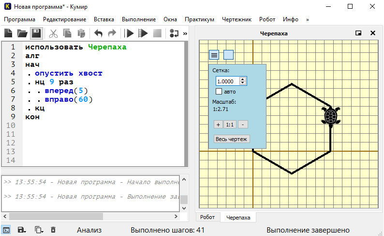Copy the selection with the toolbar icon
Image resolution: width=384 pixels, height=236 pixels.
[67, 33]
